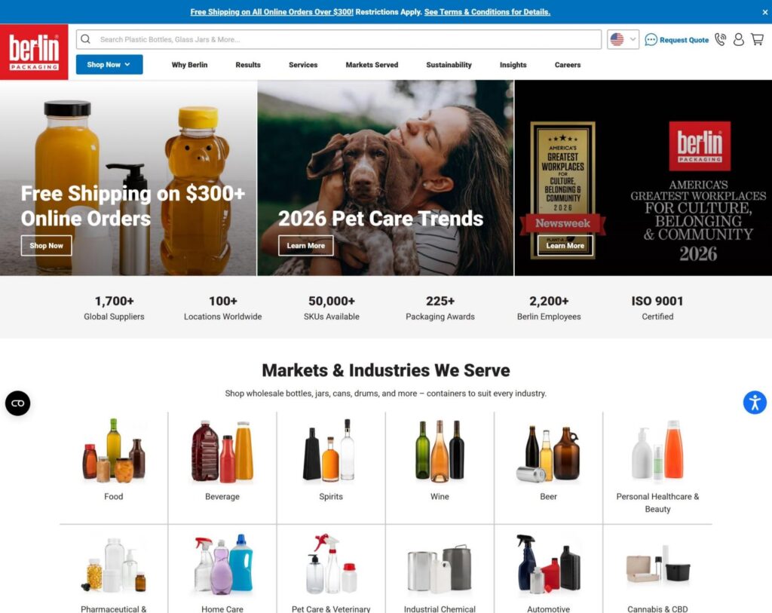Open the Insights menu item
772x613 pixels.
[513, 65]
